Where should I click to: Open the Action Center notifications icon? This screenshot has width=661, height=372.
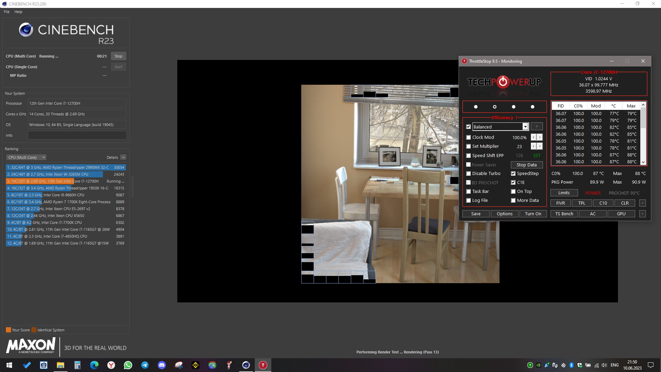tap(651, 365)
